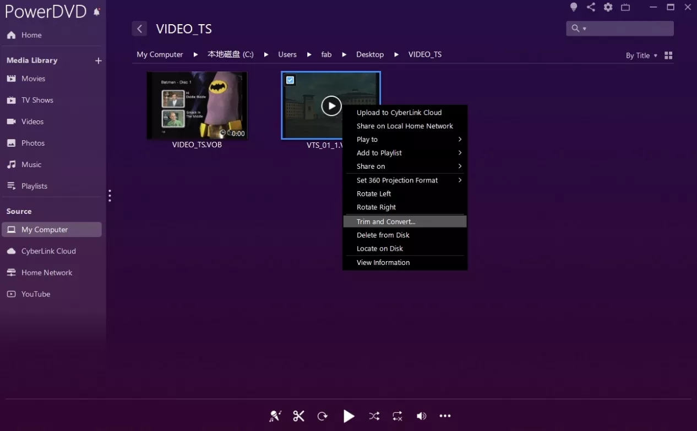Toggle shuffle playback
Viewport: 697px width, 431px height.
tap(374, 416)
